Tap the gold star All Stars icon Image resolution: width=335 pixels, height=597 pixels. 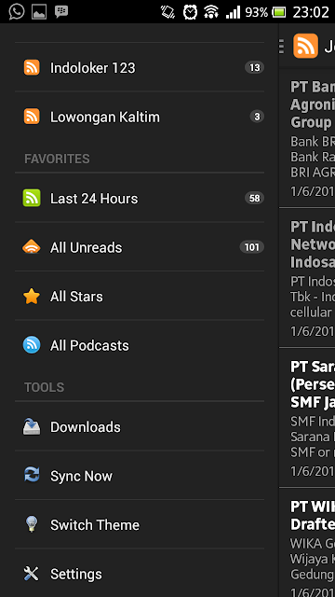[x=32, y=297]
